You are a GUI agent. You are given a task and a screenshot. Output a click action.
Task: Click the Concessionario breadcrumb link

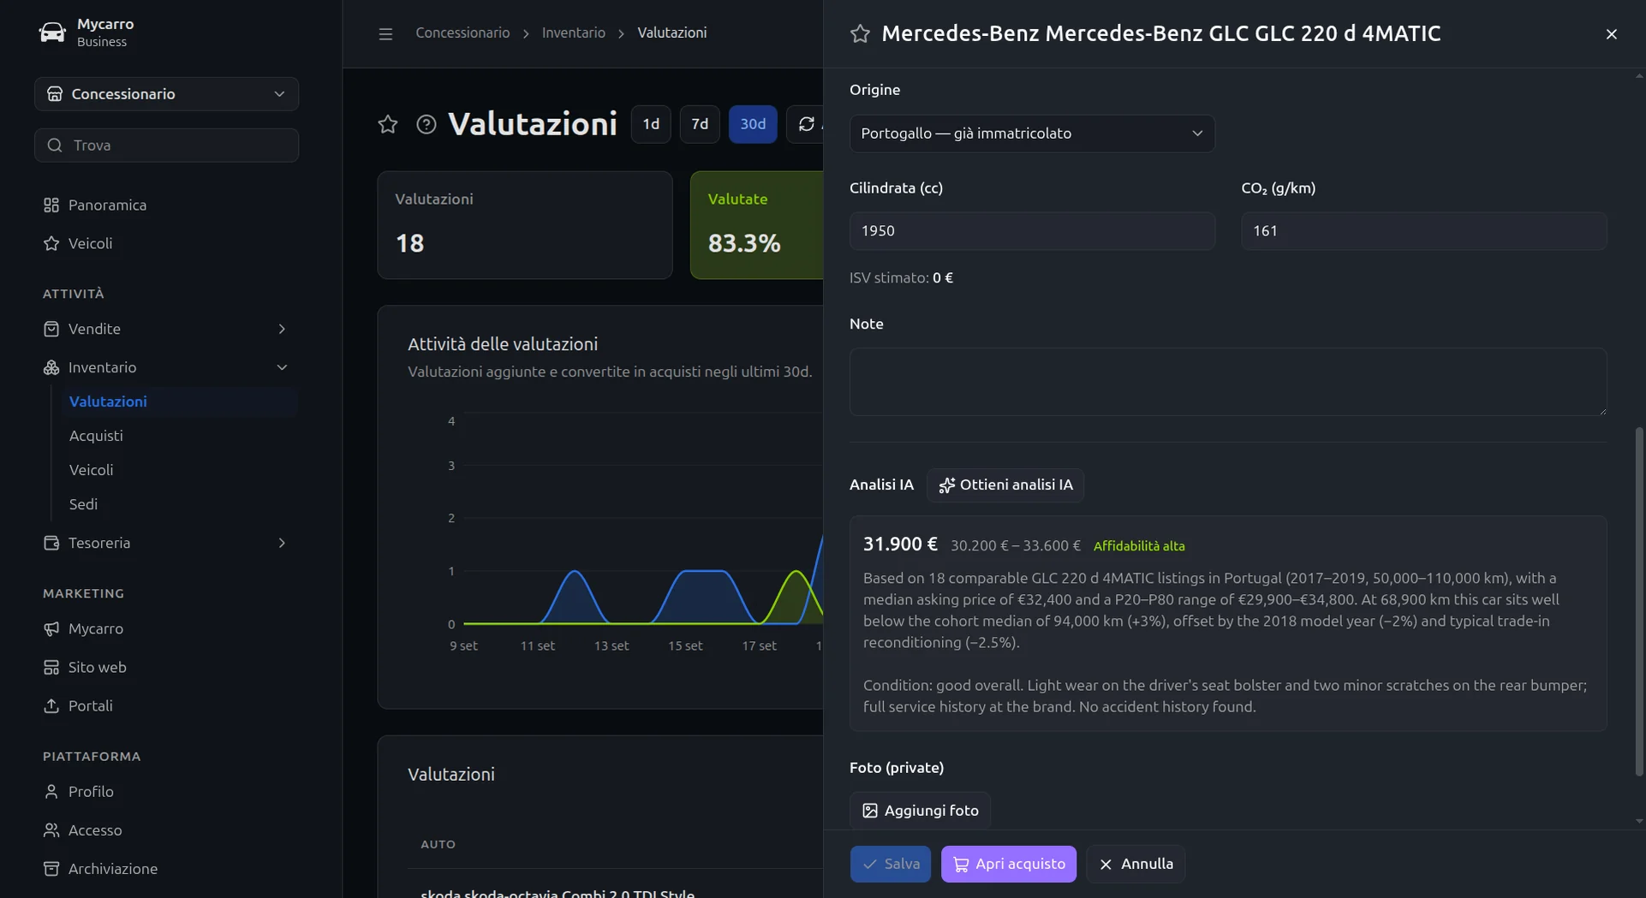pos(462,33)
